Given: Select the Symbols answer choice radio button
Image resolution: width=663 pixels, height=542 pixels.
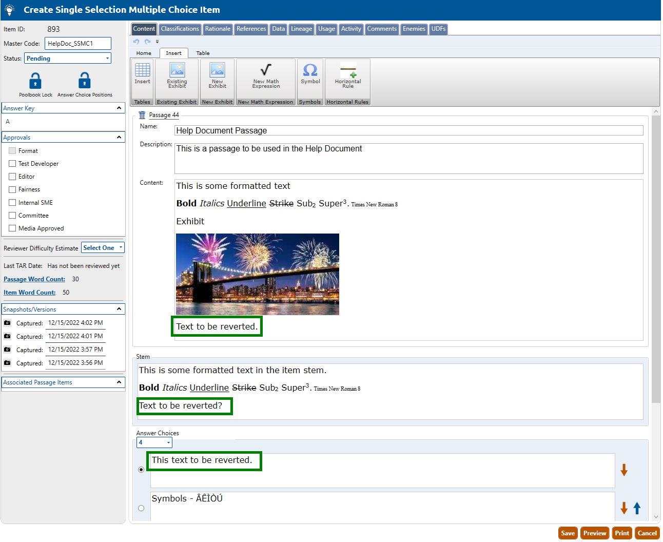Looking at the screenshot, I should tap(141, 508).
